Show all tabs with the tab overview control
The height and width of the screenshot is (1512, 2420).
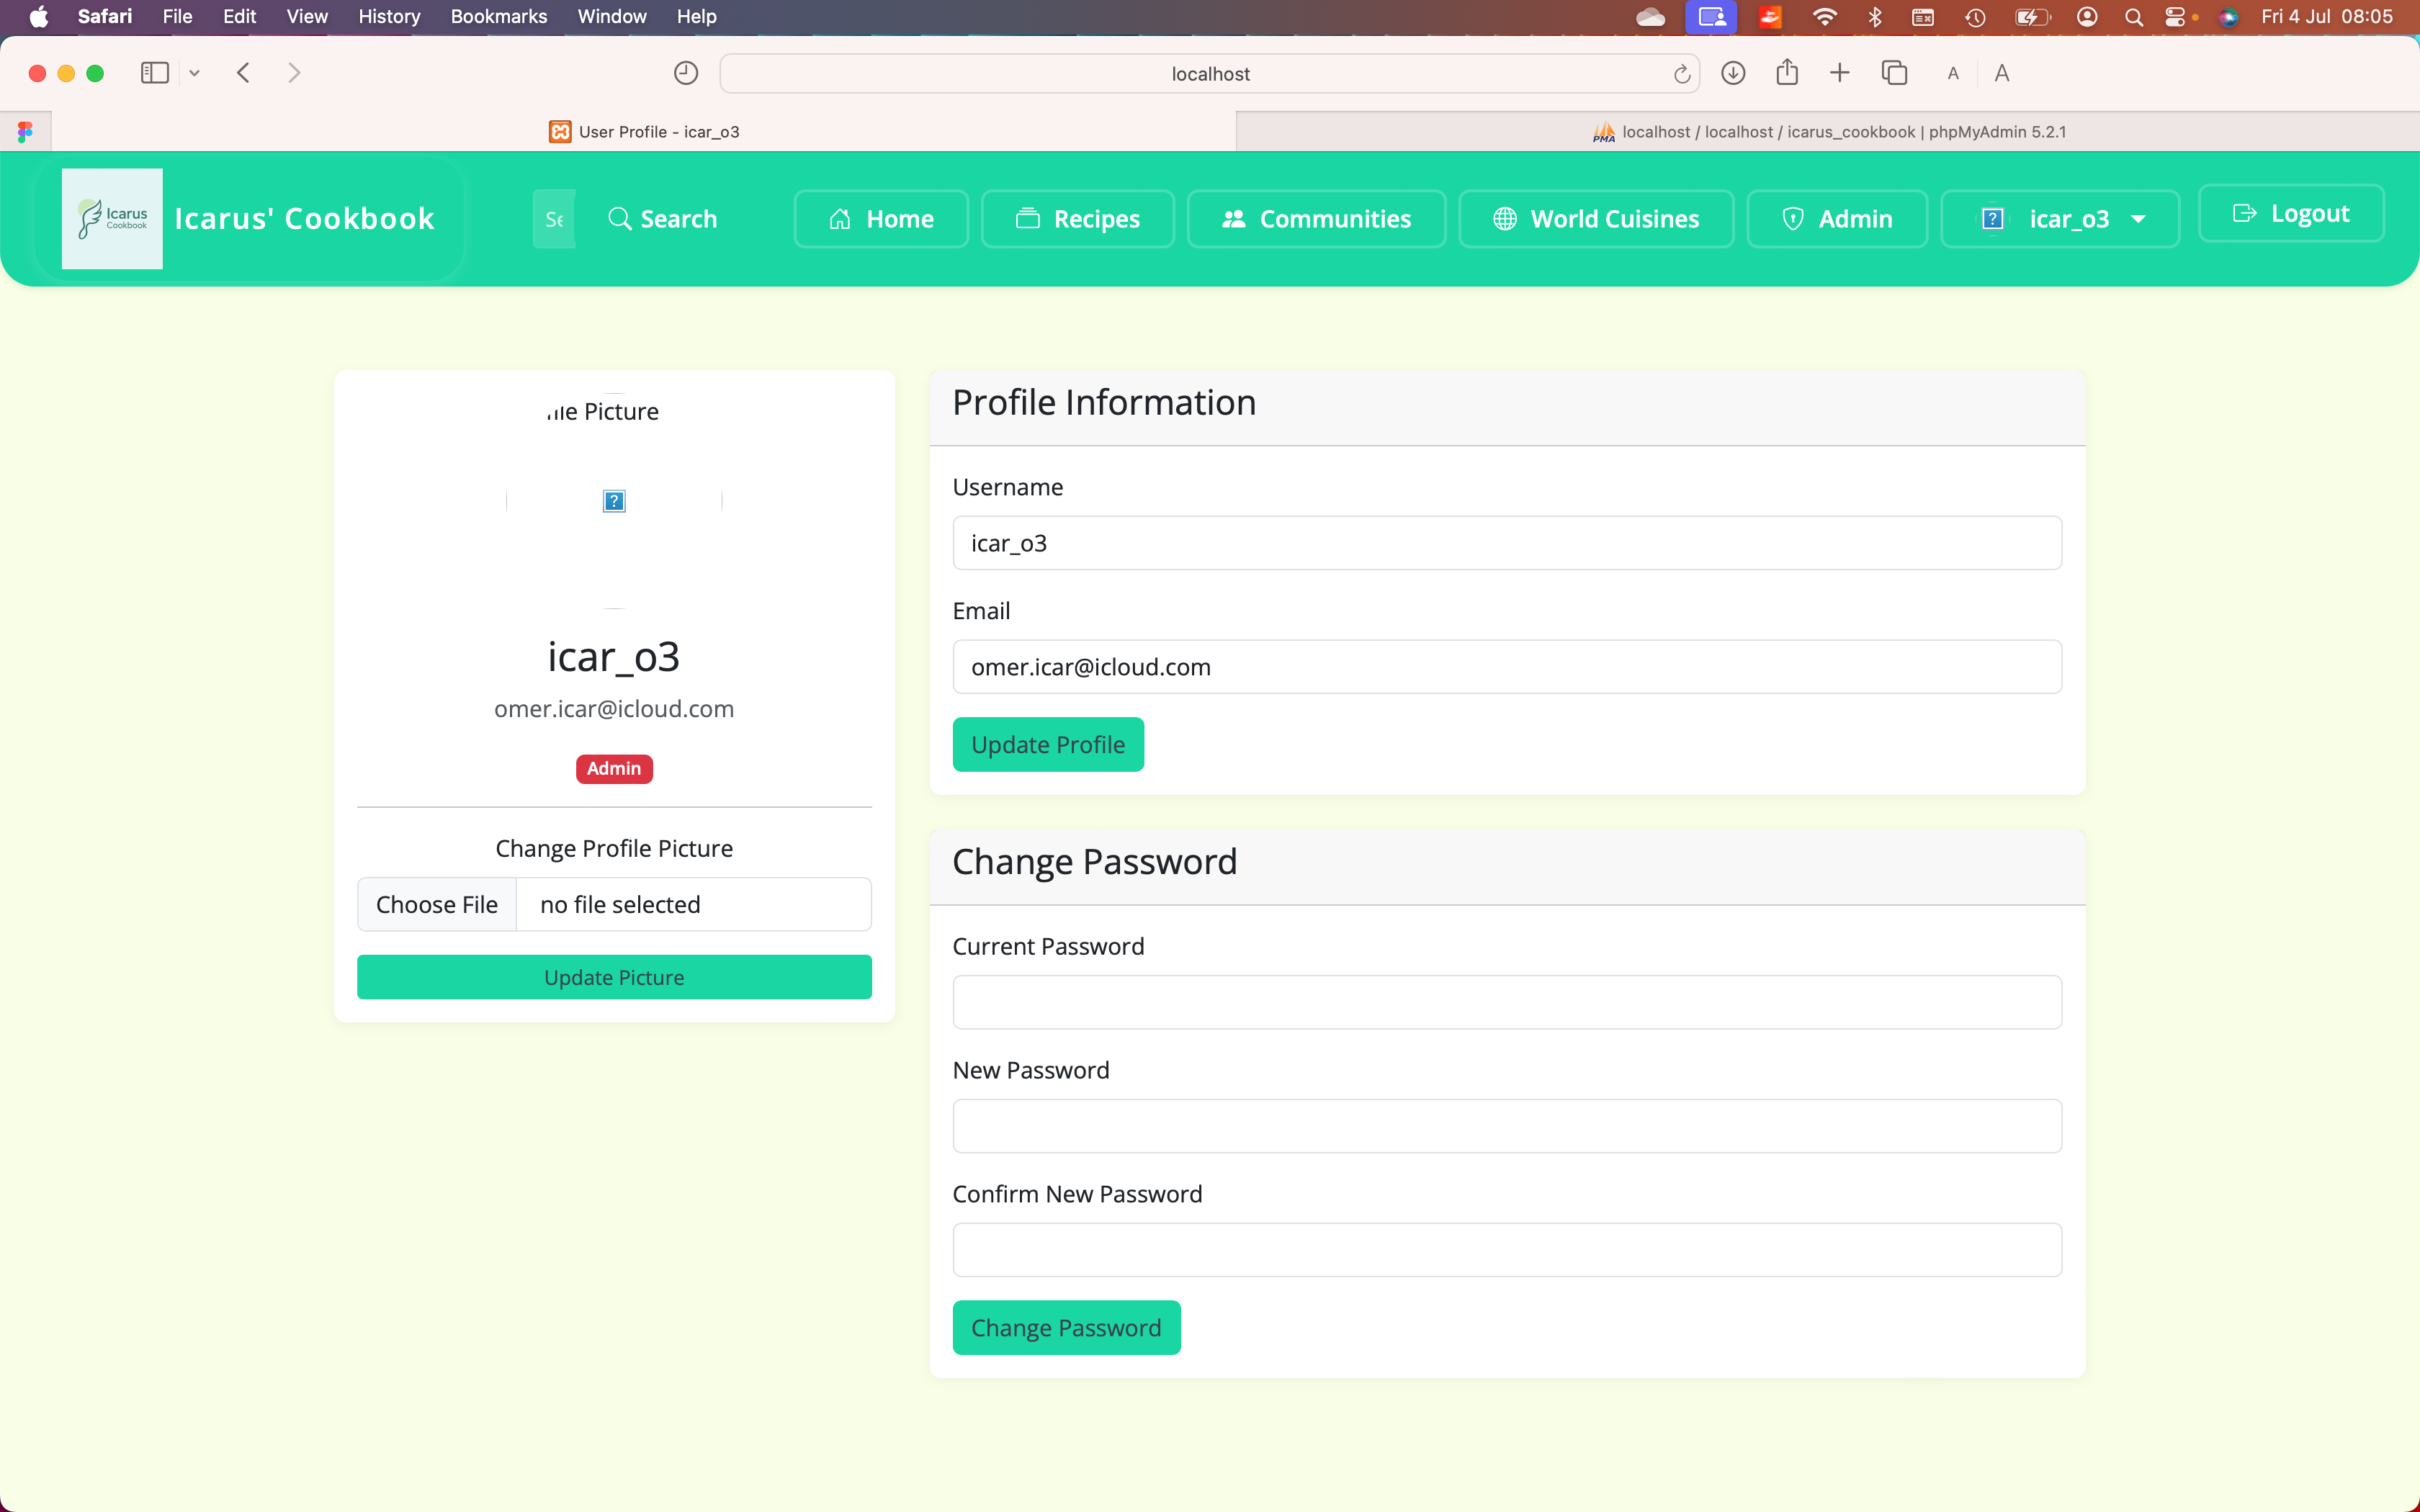point(1894,72)
